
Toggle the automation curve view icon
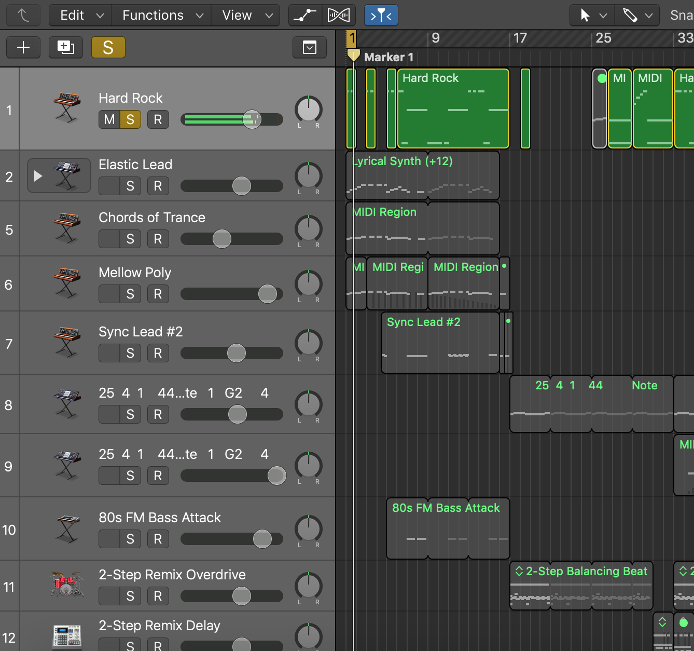pyautogui.click(x=305, y=16)
